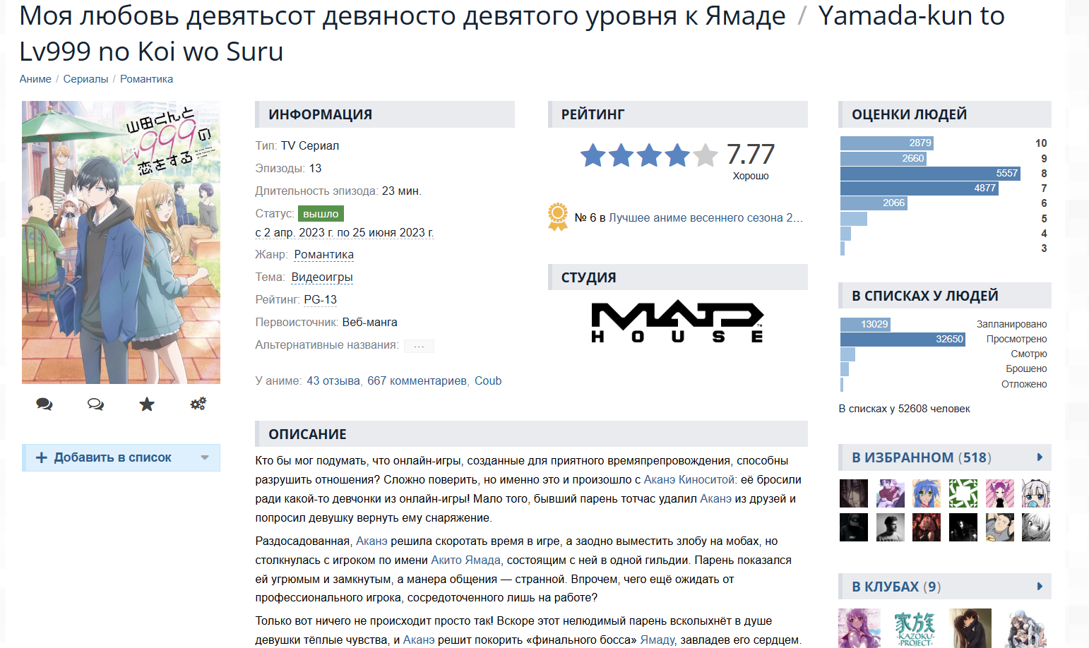The image size is (1089, 648).
Task: Click the 'Брошено' list label
Action: [1026, 368]
